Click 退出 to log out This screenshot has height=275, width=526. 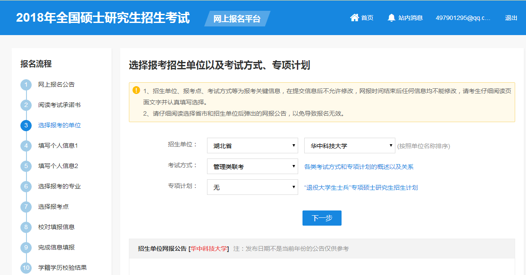click(x=511, y=18)
